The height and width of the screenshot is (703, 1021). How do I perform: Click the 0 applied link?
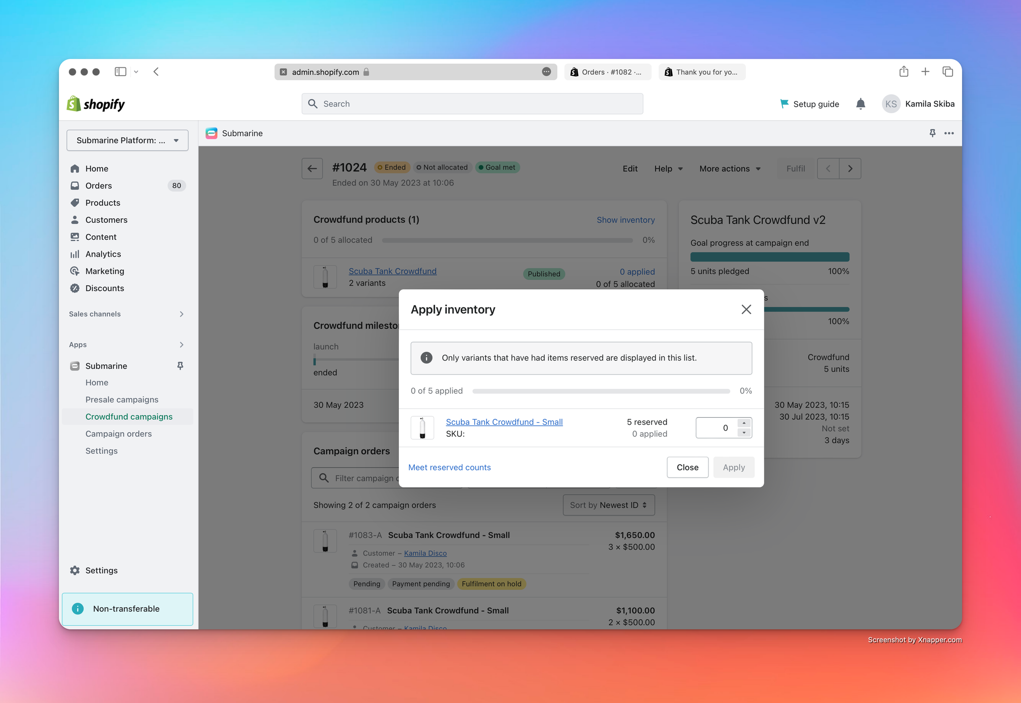tap(637, 272)
